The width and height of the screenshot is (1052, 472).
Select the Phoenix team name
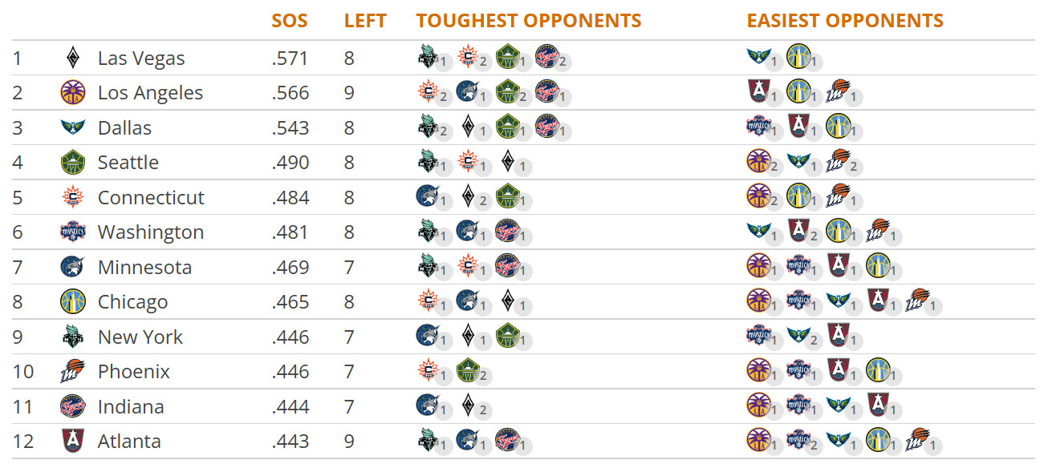(x=134, y=372)
